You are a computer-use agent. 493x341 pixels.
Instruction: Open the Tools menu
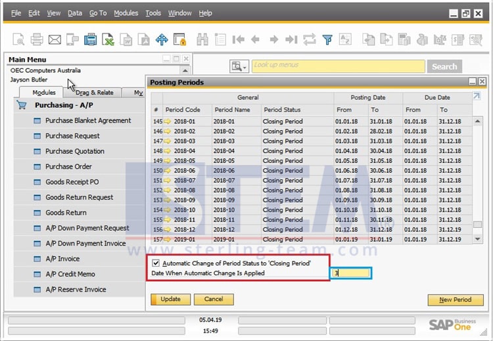153,13
